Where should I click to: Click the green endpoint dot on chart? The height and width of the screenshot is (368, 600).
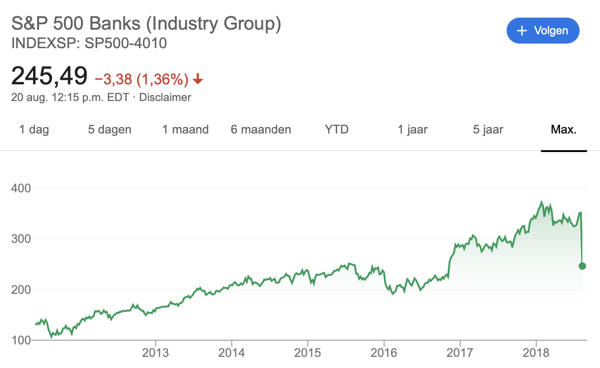[x=582, y=266]
